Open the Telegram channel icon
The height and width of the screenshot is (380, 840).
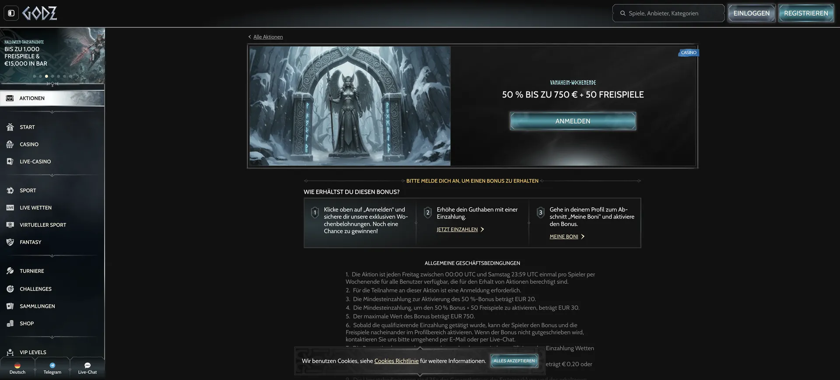[52, 365]
